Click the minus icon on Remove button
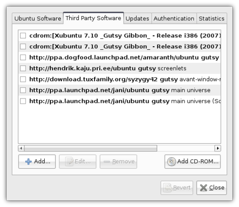Screen dimensions: 239x207 pos(107,162)
